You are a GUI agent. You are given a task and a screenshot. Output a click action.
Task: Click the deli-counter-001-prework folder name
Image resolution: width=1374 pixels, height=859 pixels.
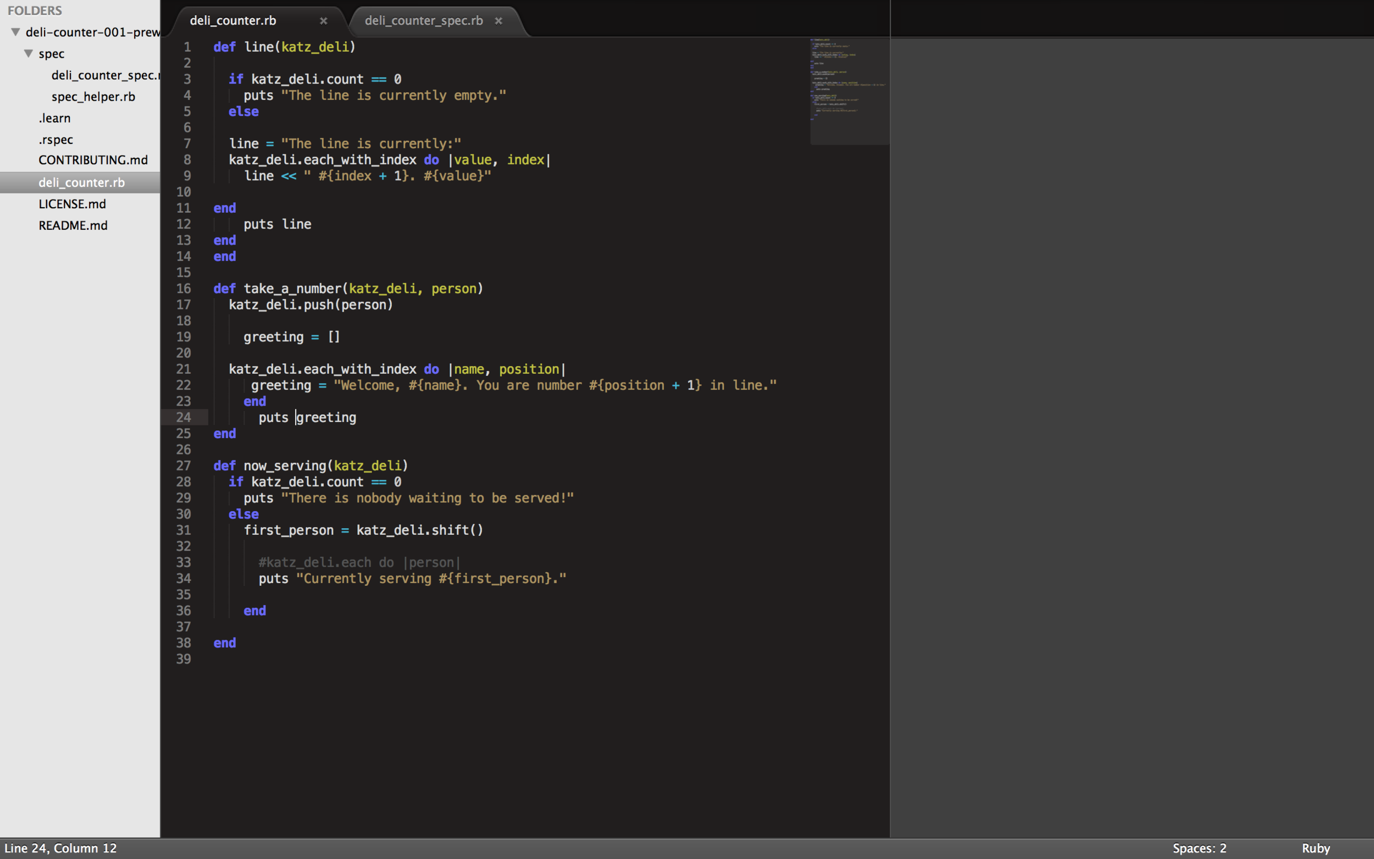coord(93,32)
